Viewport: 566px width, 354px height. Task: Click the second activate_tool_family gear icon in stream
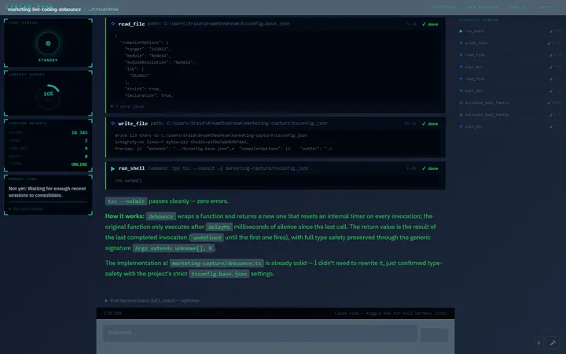point(461,115)
